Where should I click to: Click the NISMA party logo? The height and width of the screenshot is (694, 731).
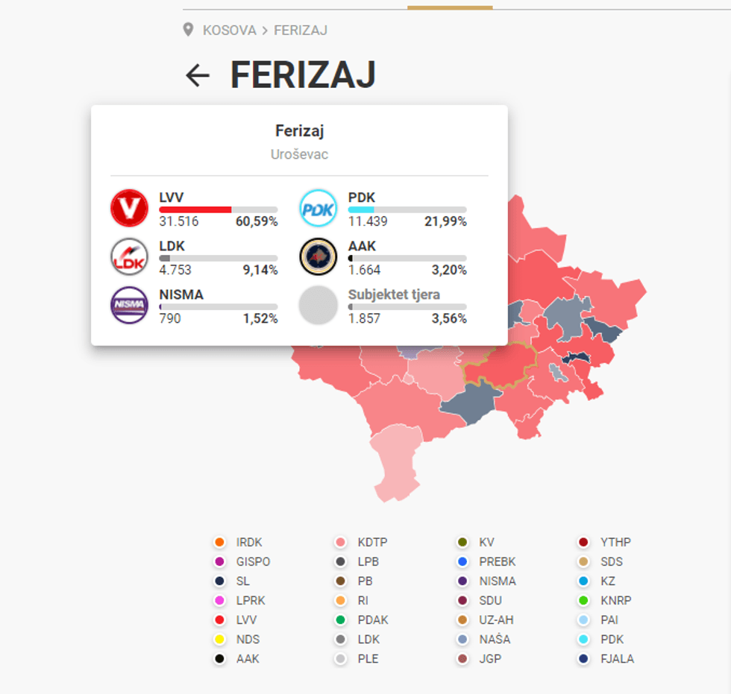[129, 305]
